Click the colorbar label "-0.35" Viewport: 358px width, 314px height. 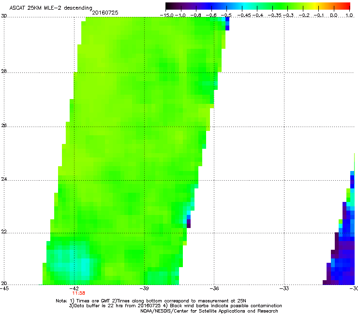pyautogui.click(x=274, y=15)
